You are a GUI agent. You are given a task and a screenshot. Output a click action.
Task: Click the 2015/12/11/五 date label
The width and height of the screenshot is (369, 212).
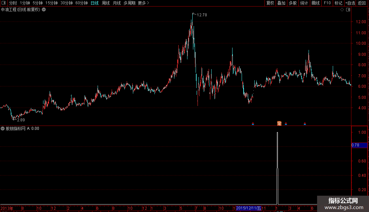[x=249, y=208]
